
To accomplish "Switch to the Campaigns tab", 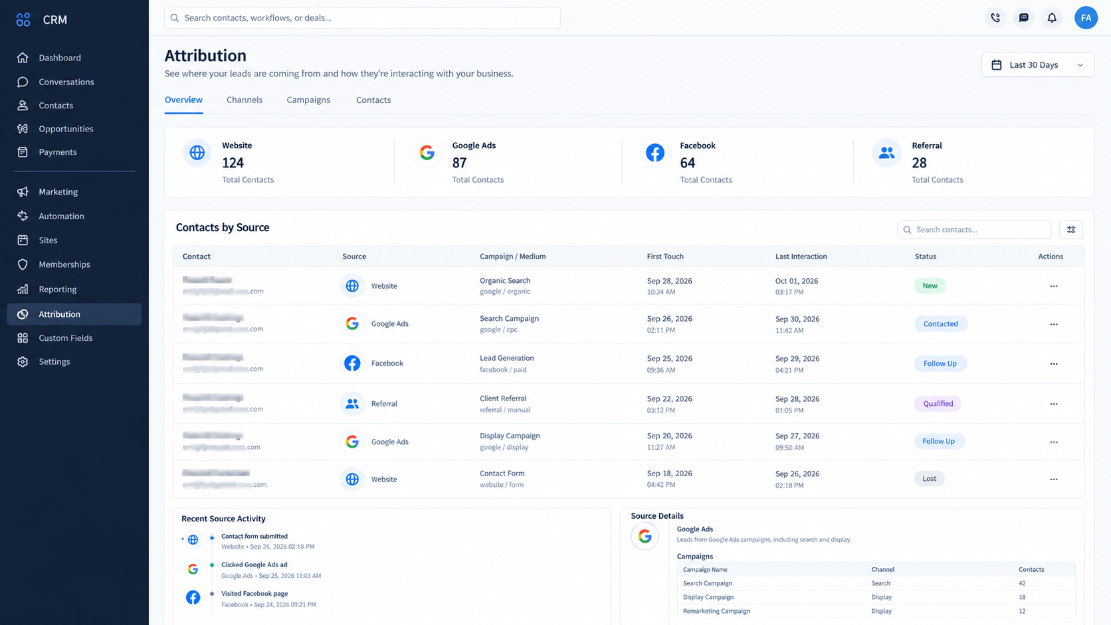I will 308,100.
